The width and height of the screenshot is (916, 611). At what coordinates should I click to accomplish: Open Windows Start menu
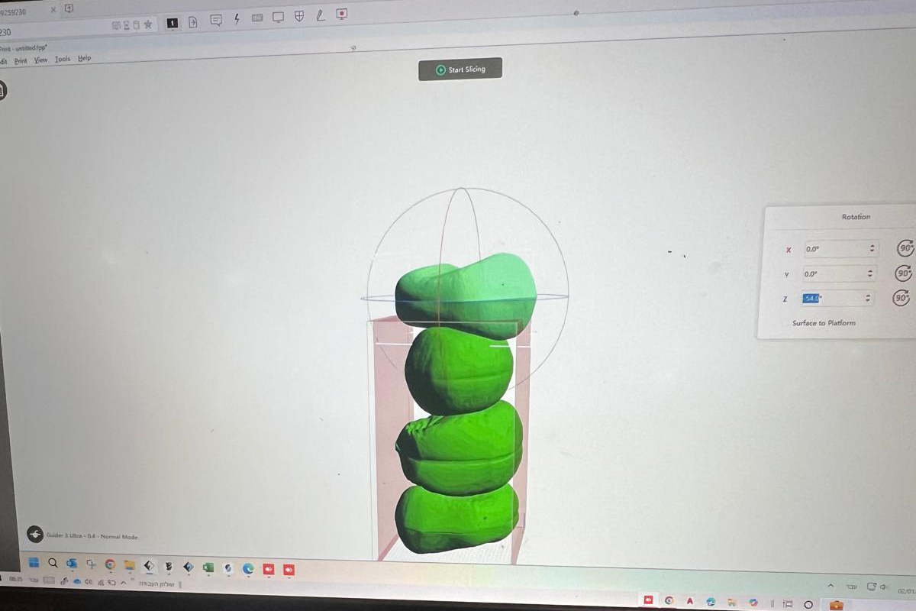(x=34, y=563)
